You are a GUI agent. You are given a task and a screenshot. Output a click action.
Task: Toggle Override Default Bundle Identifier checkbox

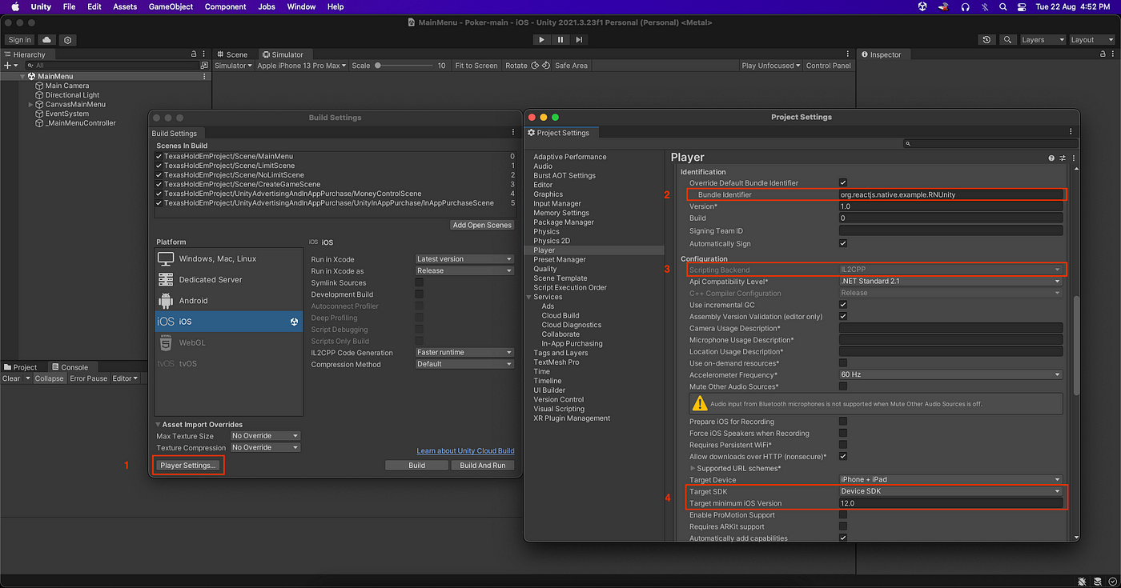click(x=843, y=182)
